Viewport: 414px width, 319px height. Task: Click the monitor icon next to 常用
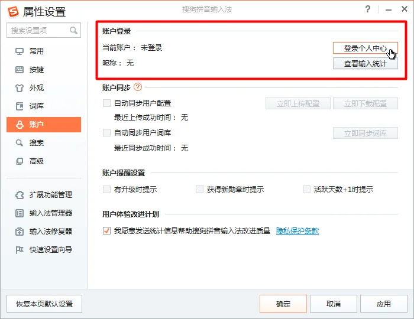pyautogui.click(x=20, y=51)
